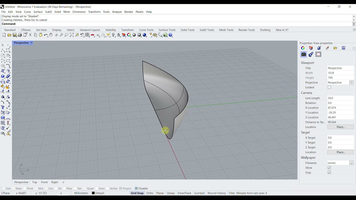Enable the End object snap checkbox
This screenshot has height=200, width=356.
click(x=4, y=188)
